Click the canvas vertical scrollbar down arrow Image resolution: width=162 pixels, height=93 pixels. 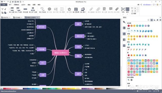click(121, 85)
